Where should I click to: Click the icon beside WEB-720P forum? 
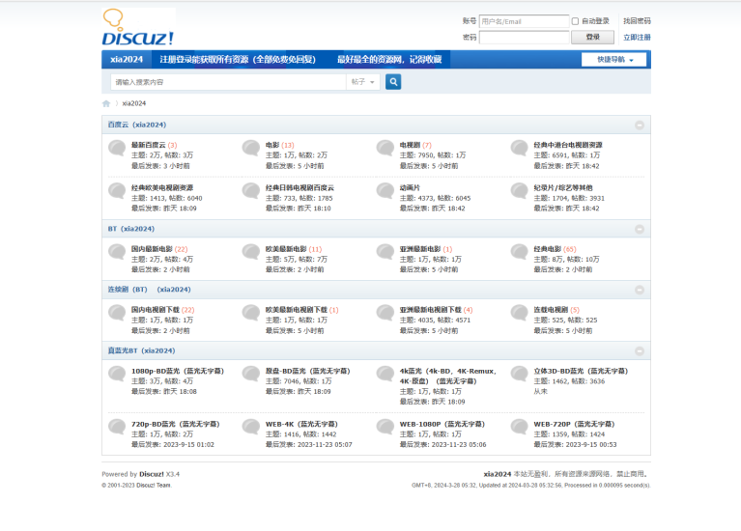tap(520, 429)
